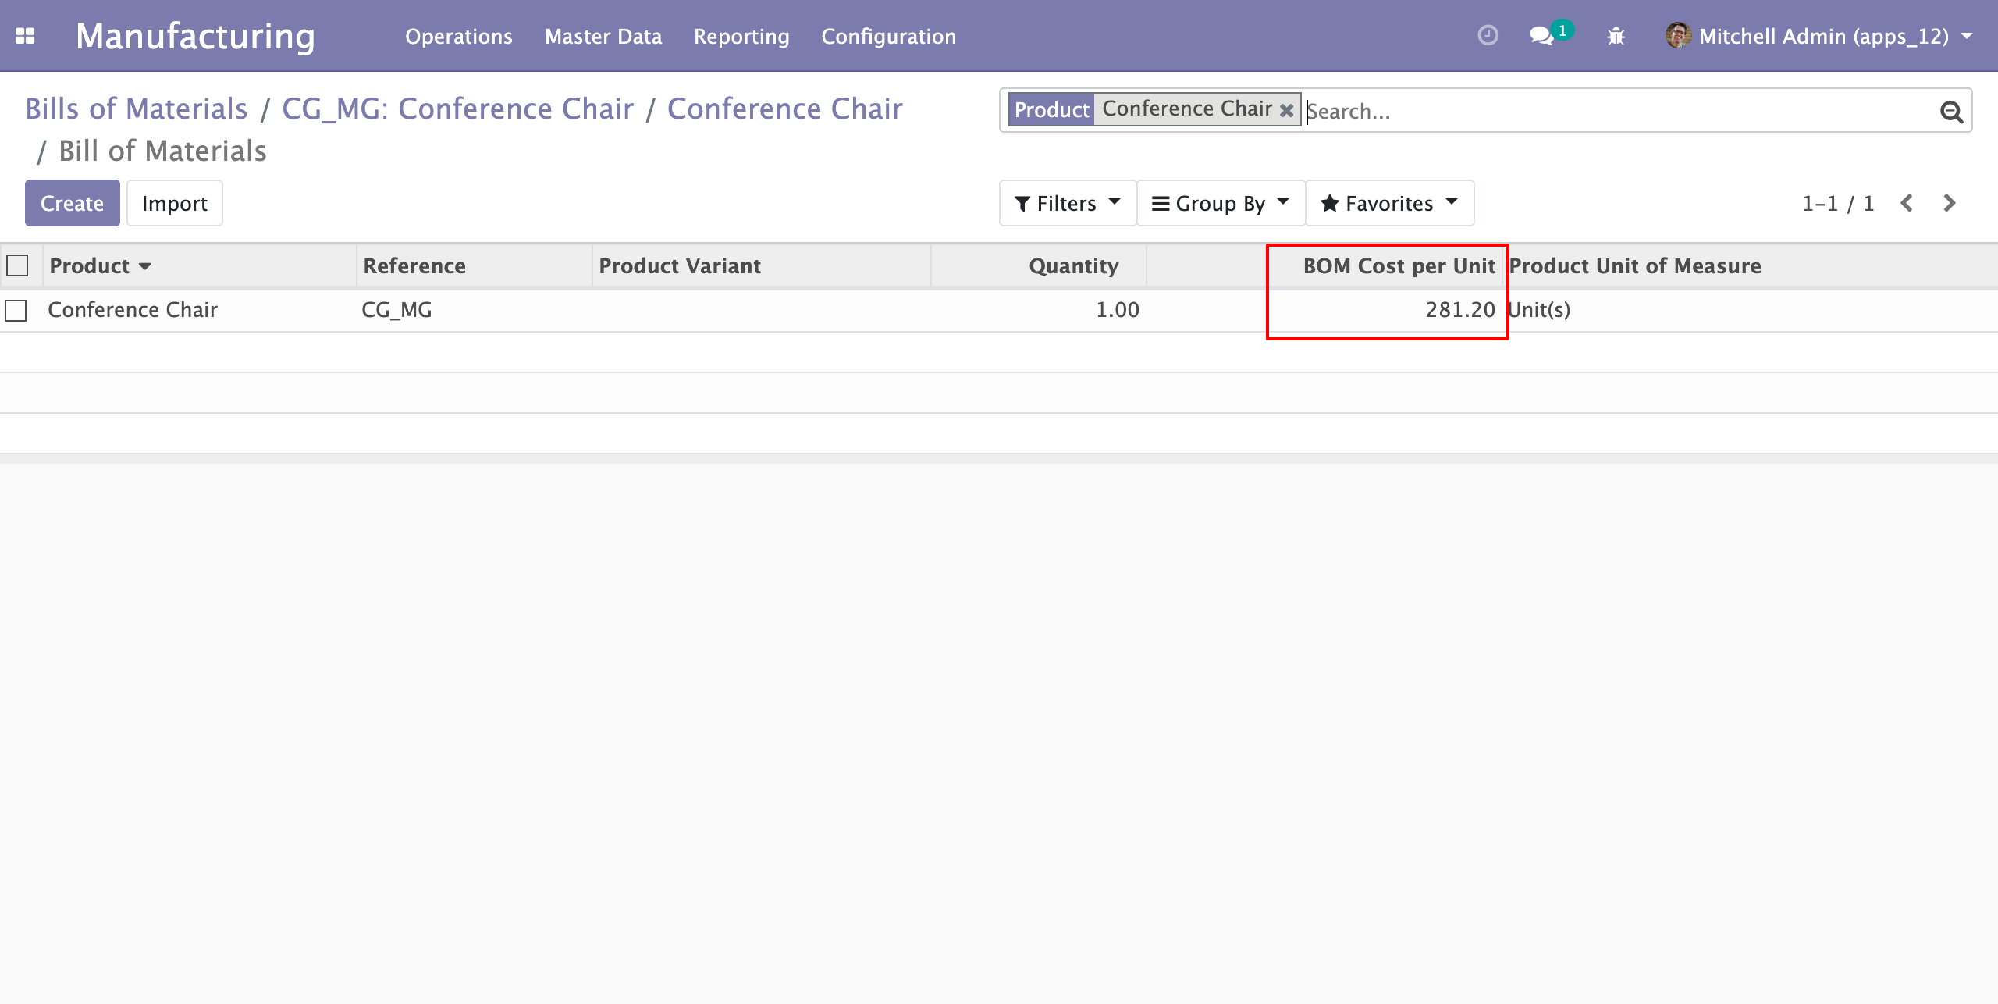
Task: Open the Reporting menu
Action: click(741, 36)
